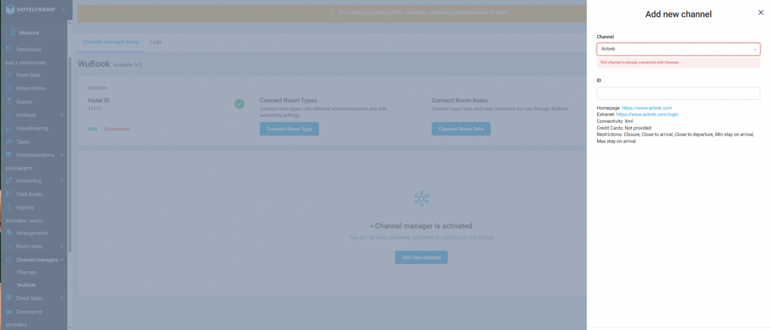The image size is (770, 330).
Task: Click the Connect Room Type button
Action: 289,129
